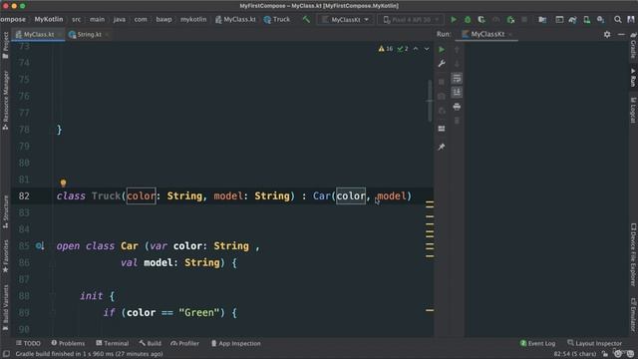The image size is (638, 359).
Task: Click the src breadcrumb
Action: coord(76,19)
